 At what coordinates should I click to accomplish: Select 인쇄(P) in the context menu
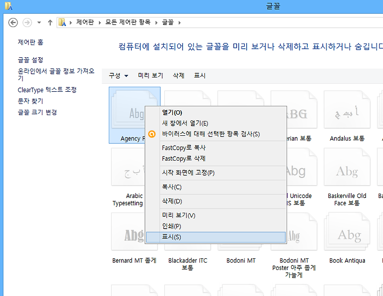tap(216, 226)
